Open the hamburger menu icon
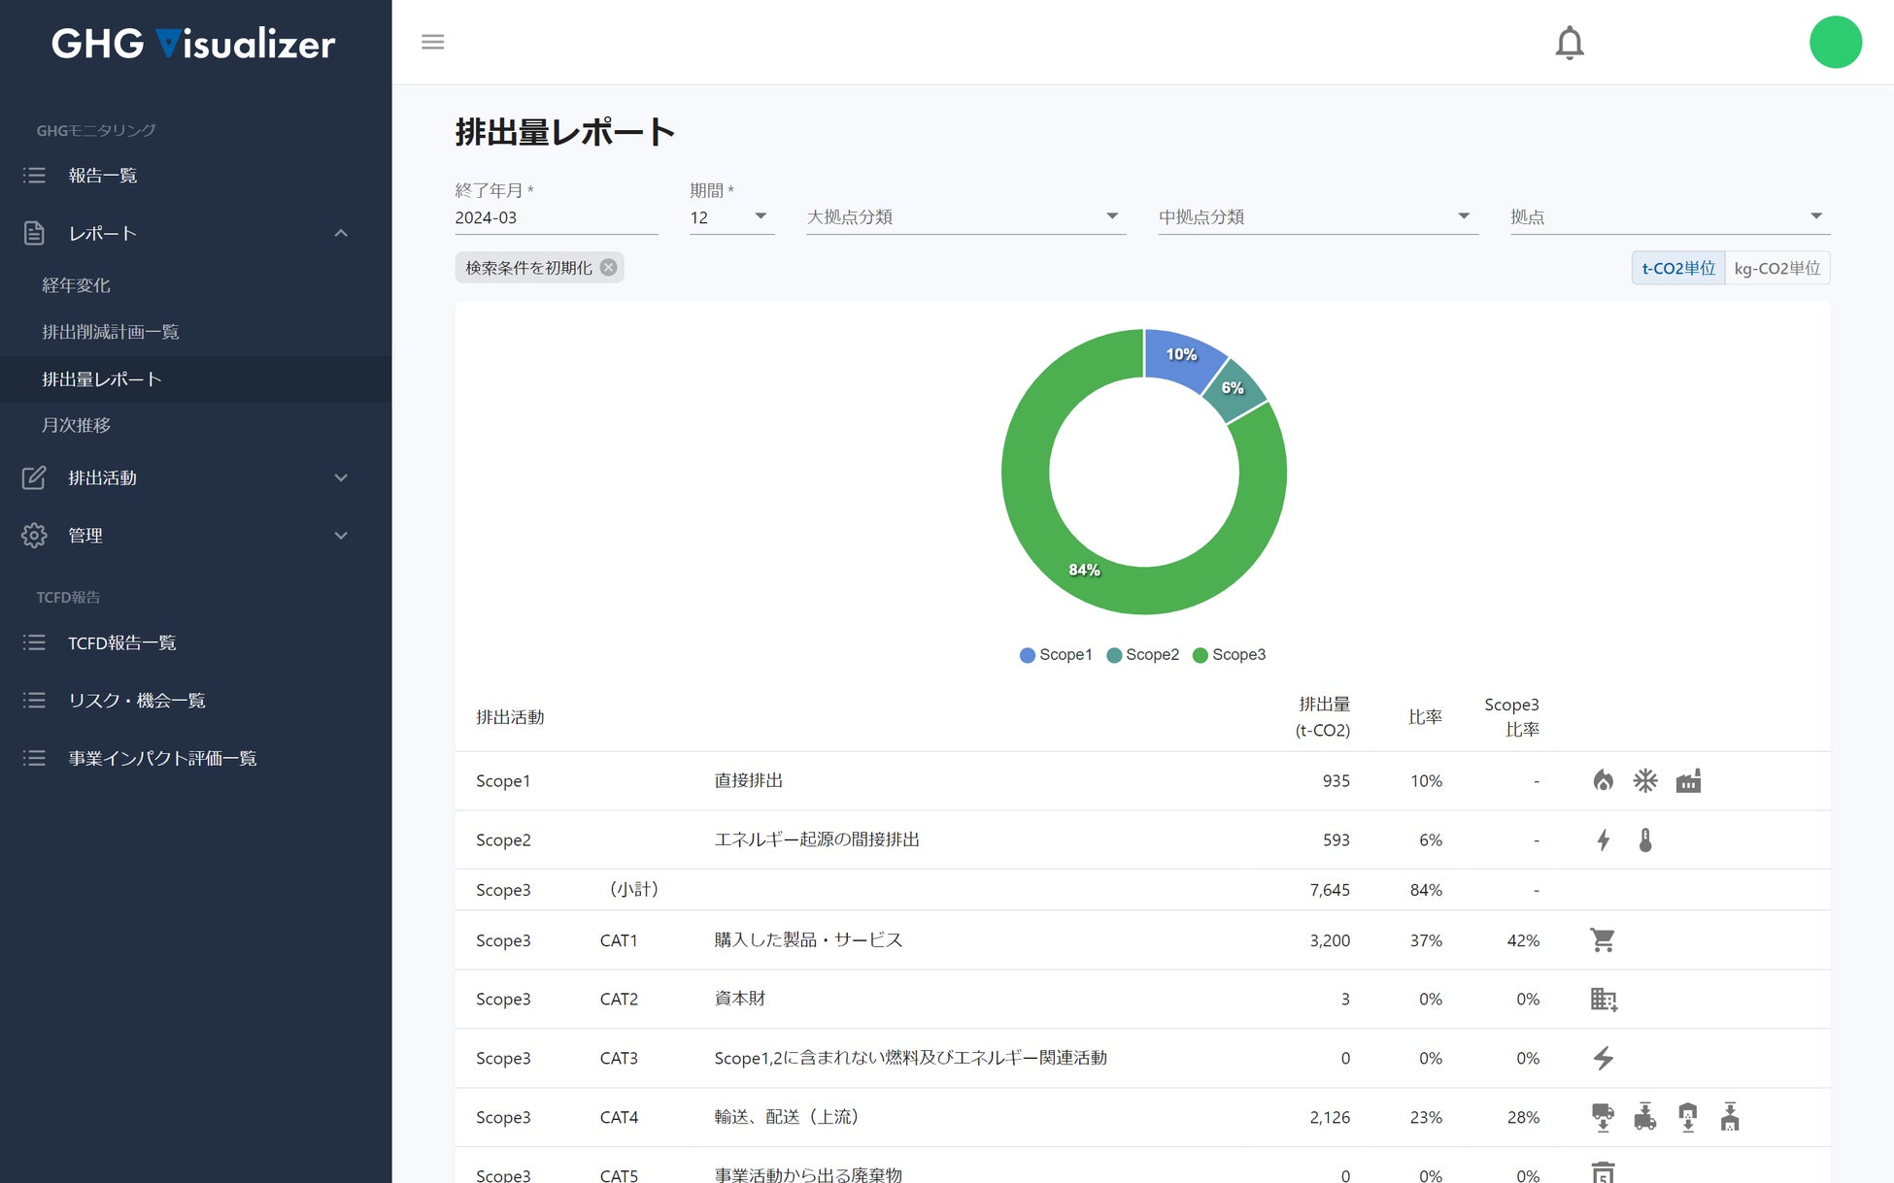This screenshot has width=1894, height=1183. (433, 42)
